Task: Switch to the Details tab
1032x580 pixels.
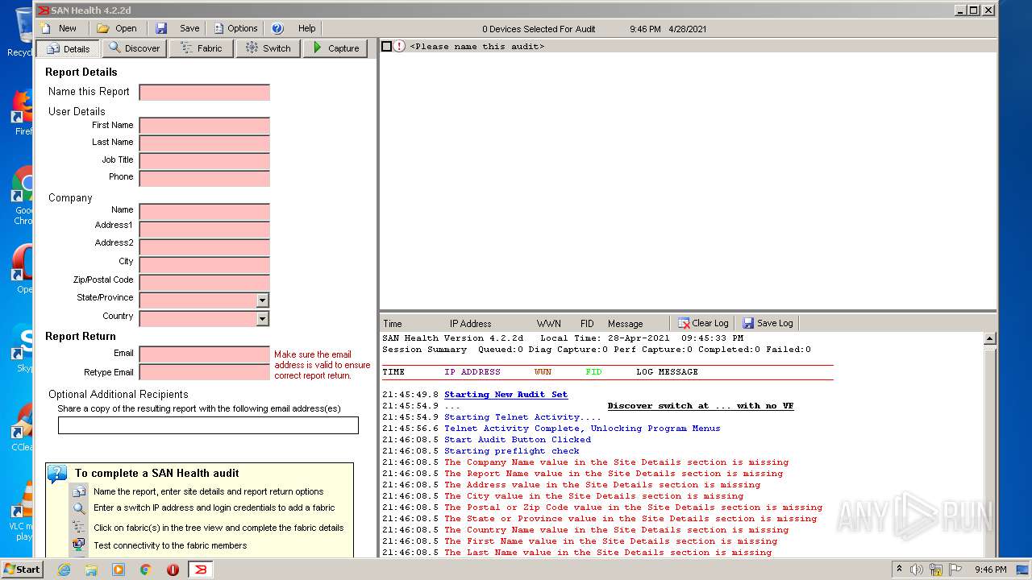Action: 68,48
